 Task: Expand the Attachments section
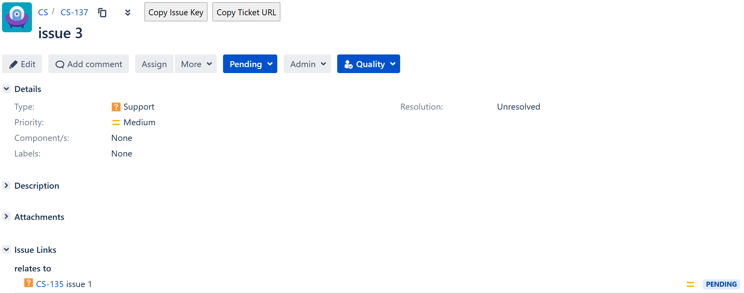click(6, 217)
